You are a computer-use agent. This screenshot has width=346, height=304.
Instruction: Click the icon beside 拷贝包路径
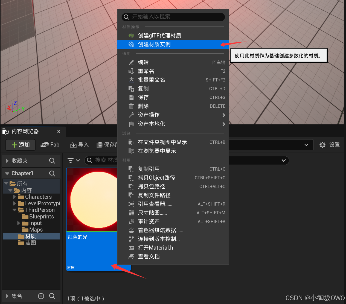pos(132,186)
